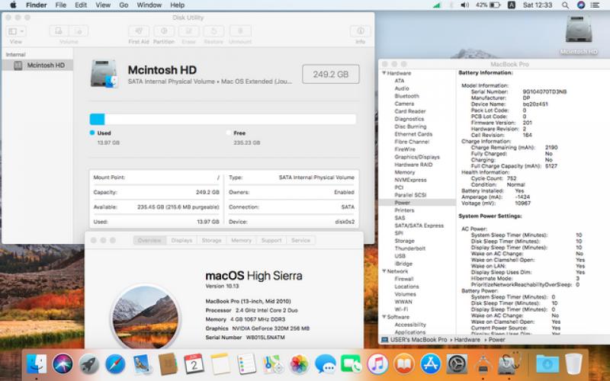
Task: Open the Help menu
Action: [177, 5]
